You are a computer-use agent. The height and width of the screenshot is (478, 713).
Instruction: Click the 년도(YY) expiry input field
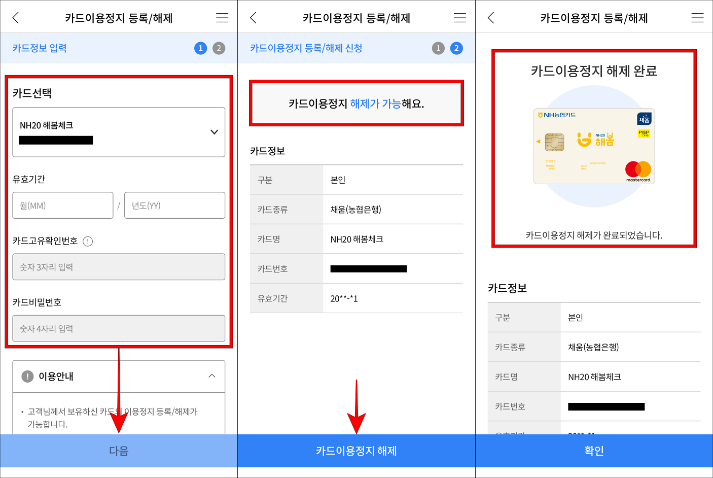click(x=174, y=205)
